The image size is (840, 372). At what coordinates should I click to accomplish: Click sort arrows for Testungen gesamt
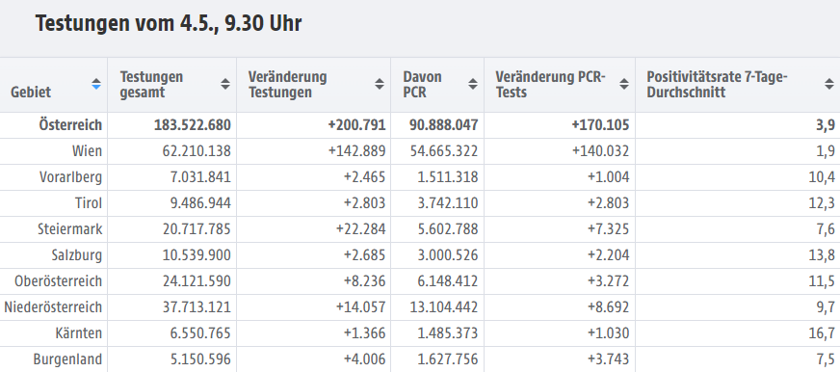coord(225,84)
